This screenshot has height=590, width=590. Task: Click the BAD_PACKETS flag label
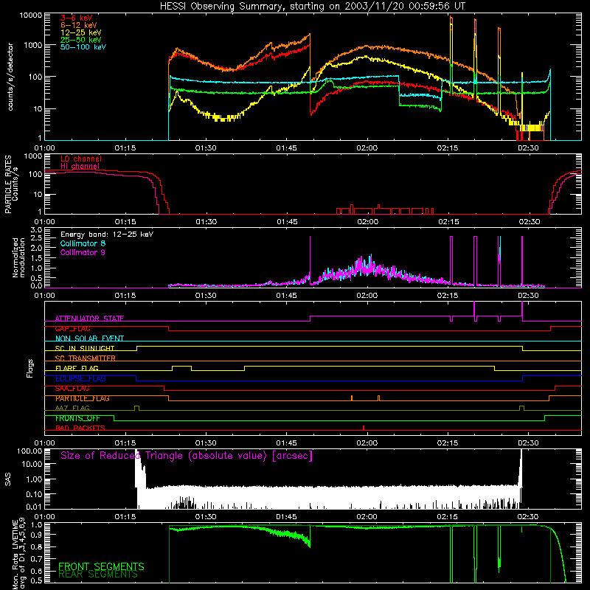coord(80,428)
